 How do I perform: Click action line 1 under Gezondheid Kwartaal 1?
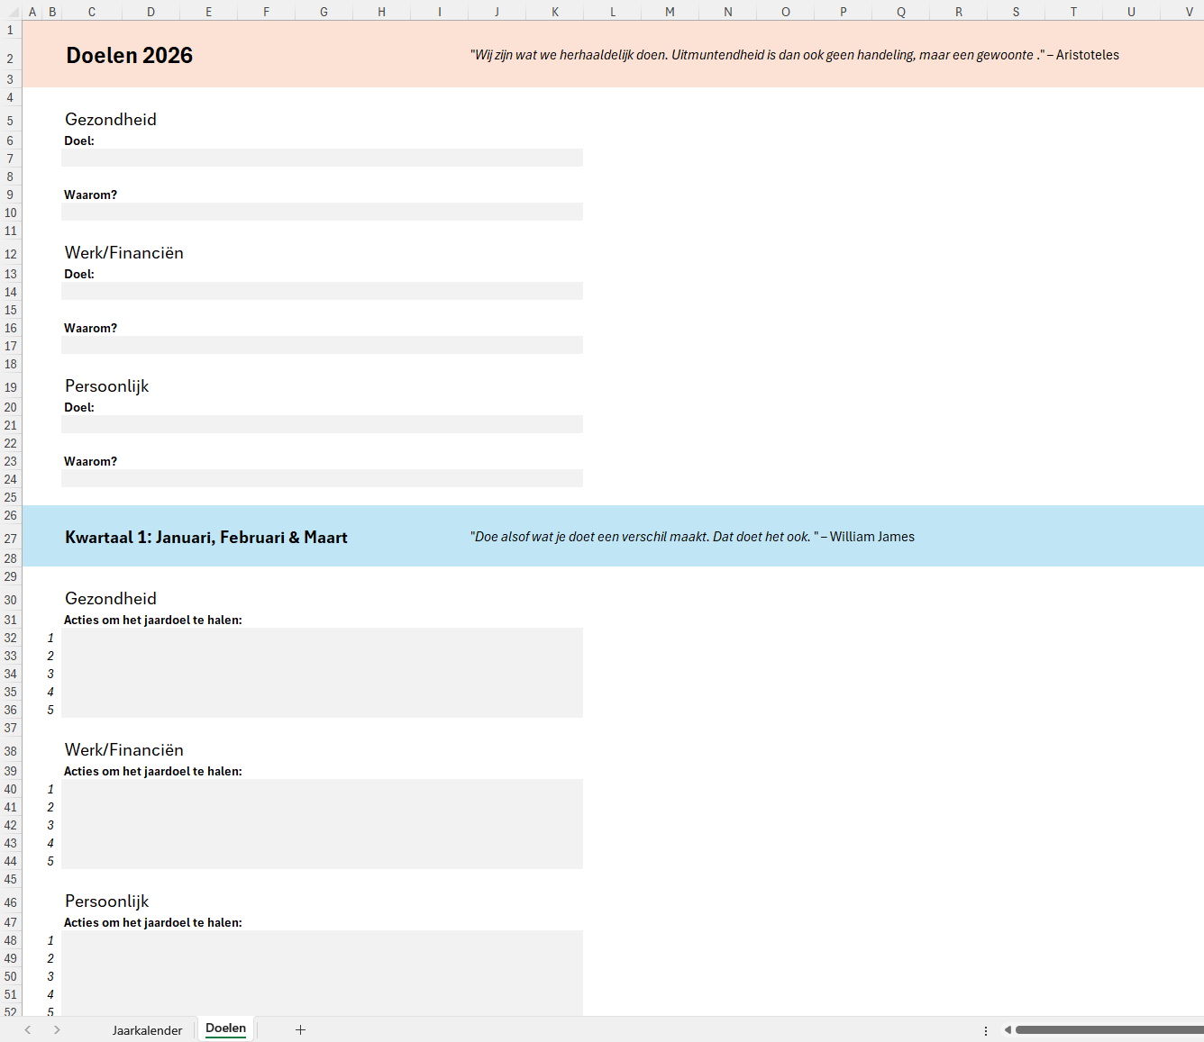tap(322, 637)
